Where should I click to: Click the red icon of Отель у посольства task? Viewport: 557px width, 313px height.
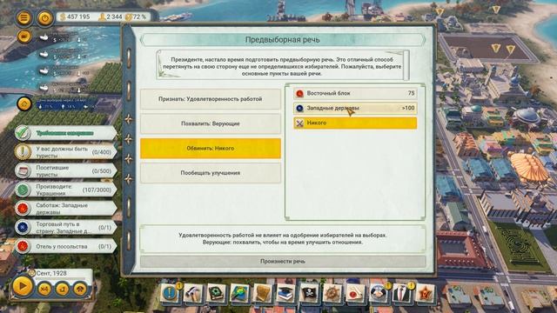point(23,246)
